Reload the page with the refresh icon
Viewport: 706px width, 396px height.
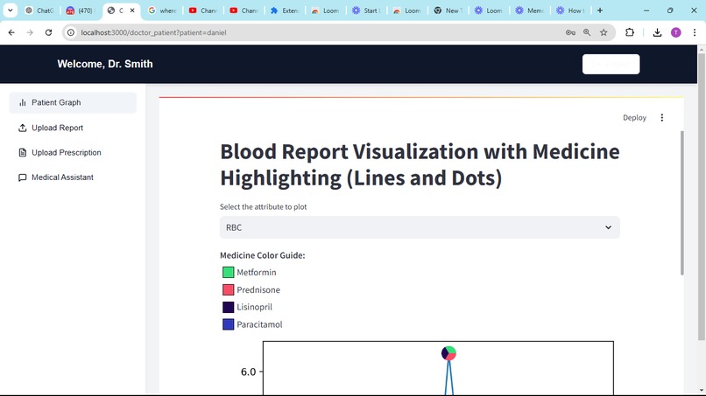pyautogui.click(x=49, y=32)
